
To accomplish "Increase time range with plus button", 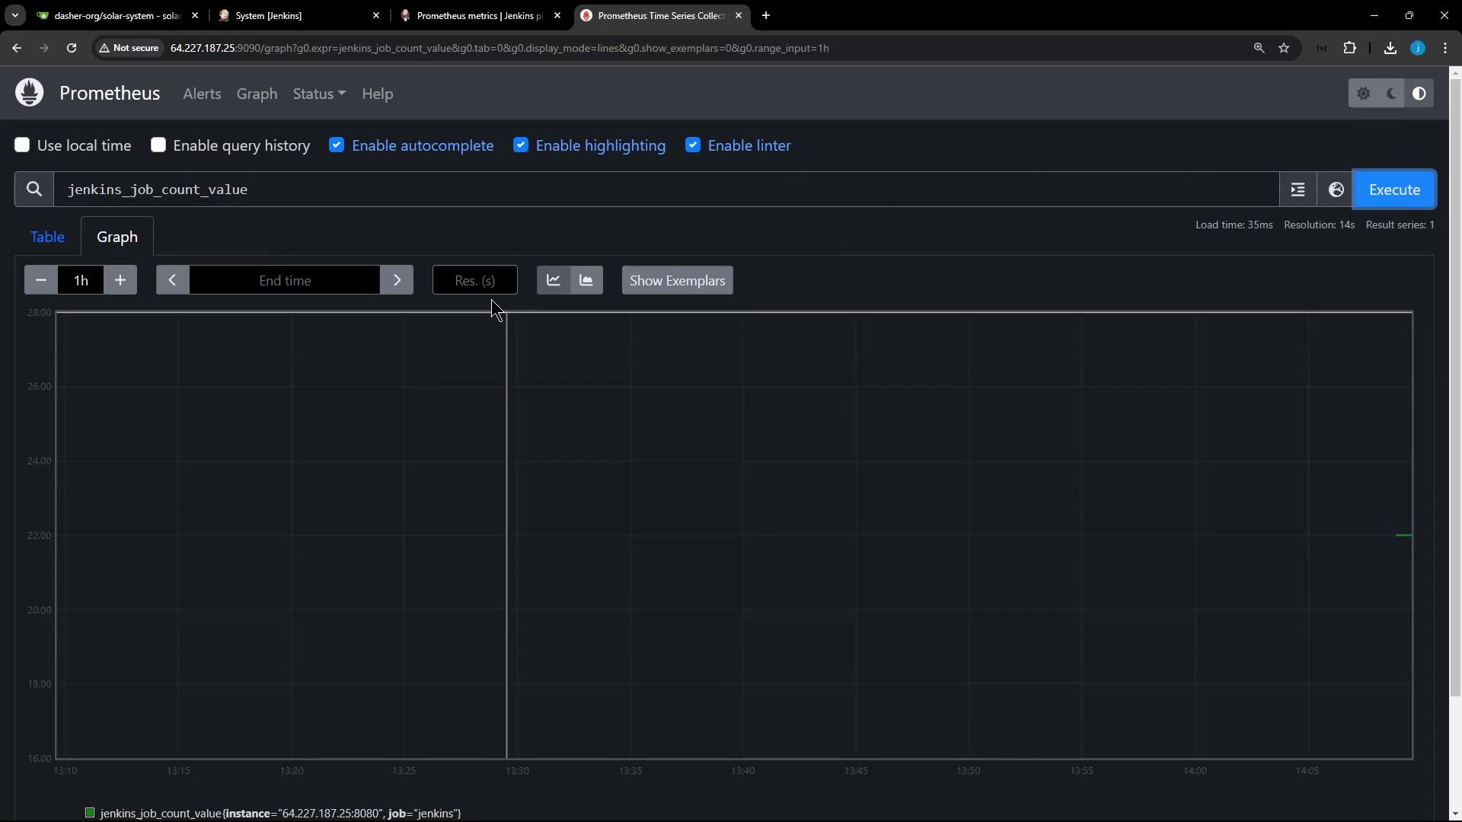I will 120,280.
